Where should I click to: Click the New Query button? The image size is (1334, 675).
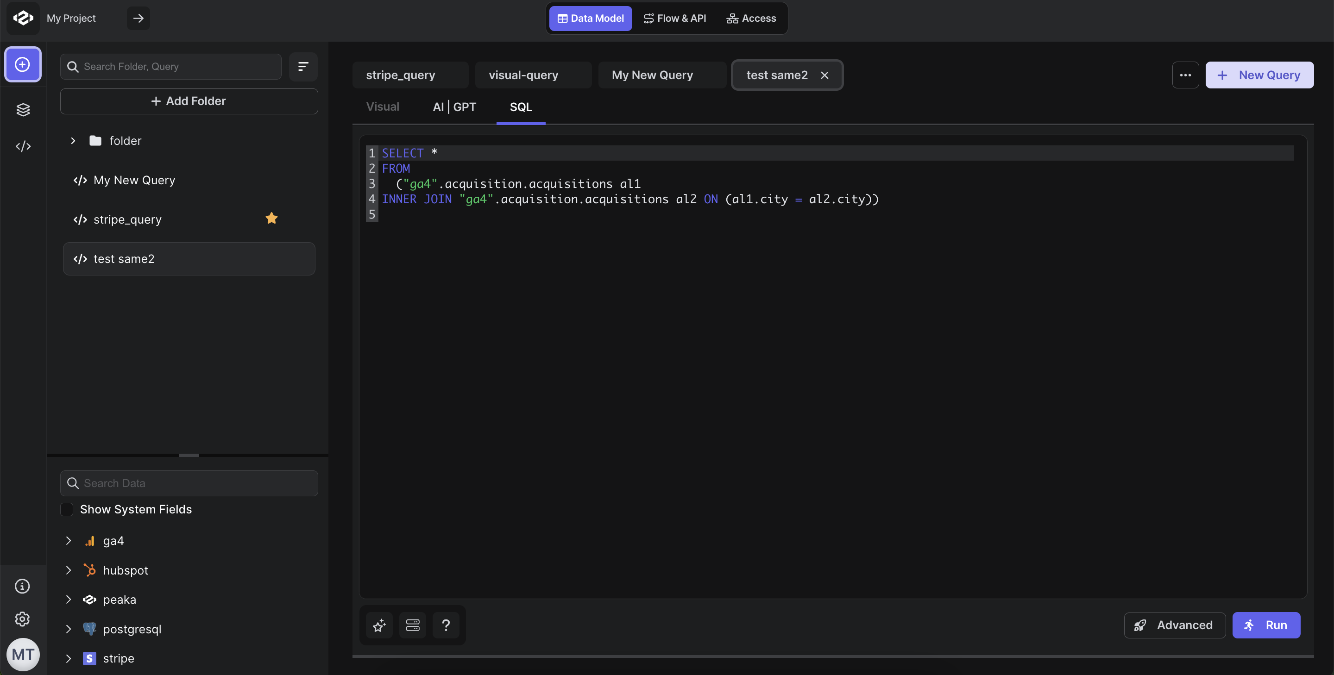[x=1259, y=75]
